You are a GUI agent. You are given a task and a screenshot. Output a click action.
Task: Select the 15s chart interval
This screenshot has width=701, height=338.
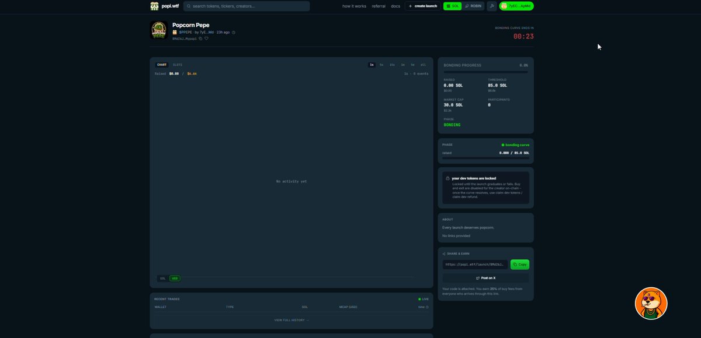[x=392, y=65]
